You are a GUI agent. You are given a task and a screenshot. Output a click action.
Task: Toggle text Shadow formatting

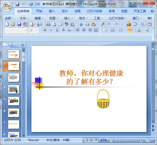(63, 30)
